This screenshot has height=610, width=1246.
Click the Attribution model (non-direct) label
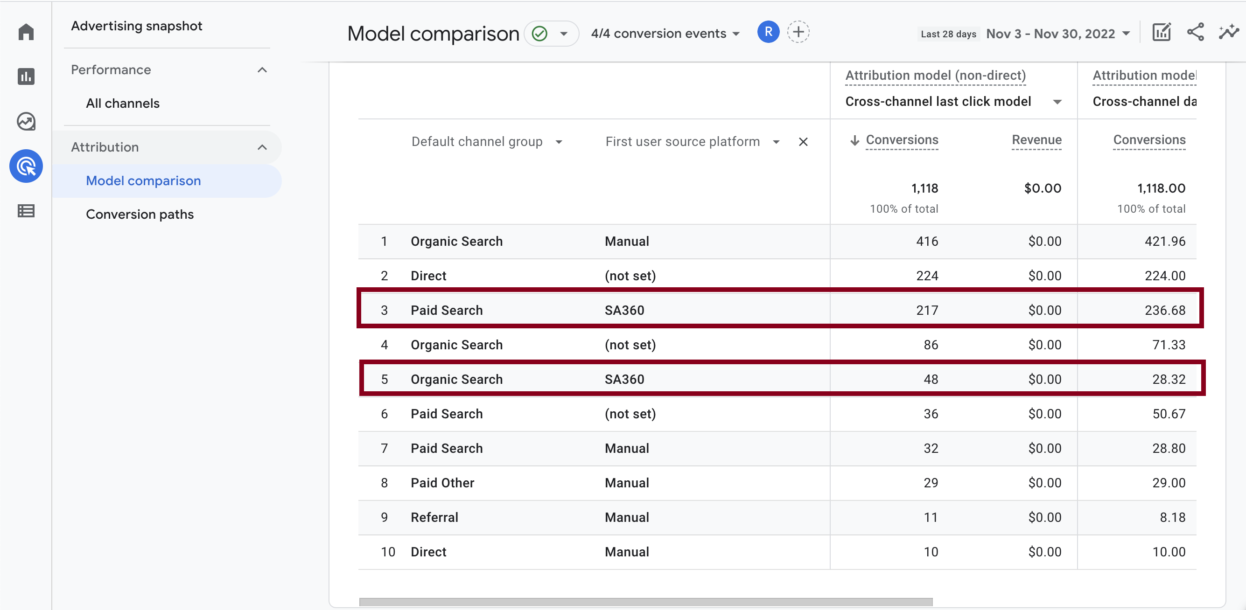(936, 76)
